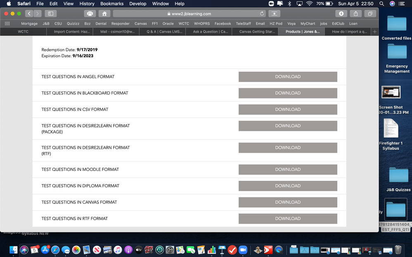Go to the home page icon

coord(105,14)
